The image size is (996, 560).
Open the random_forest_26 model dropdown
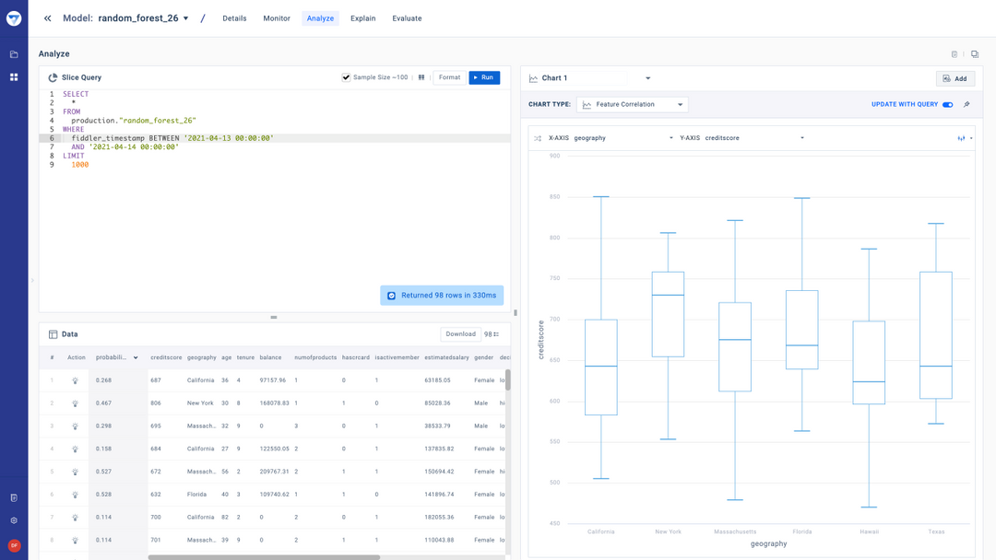pyautogui.click(x=184, y=17)
